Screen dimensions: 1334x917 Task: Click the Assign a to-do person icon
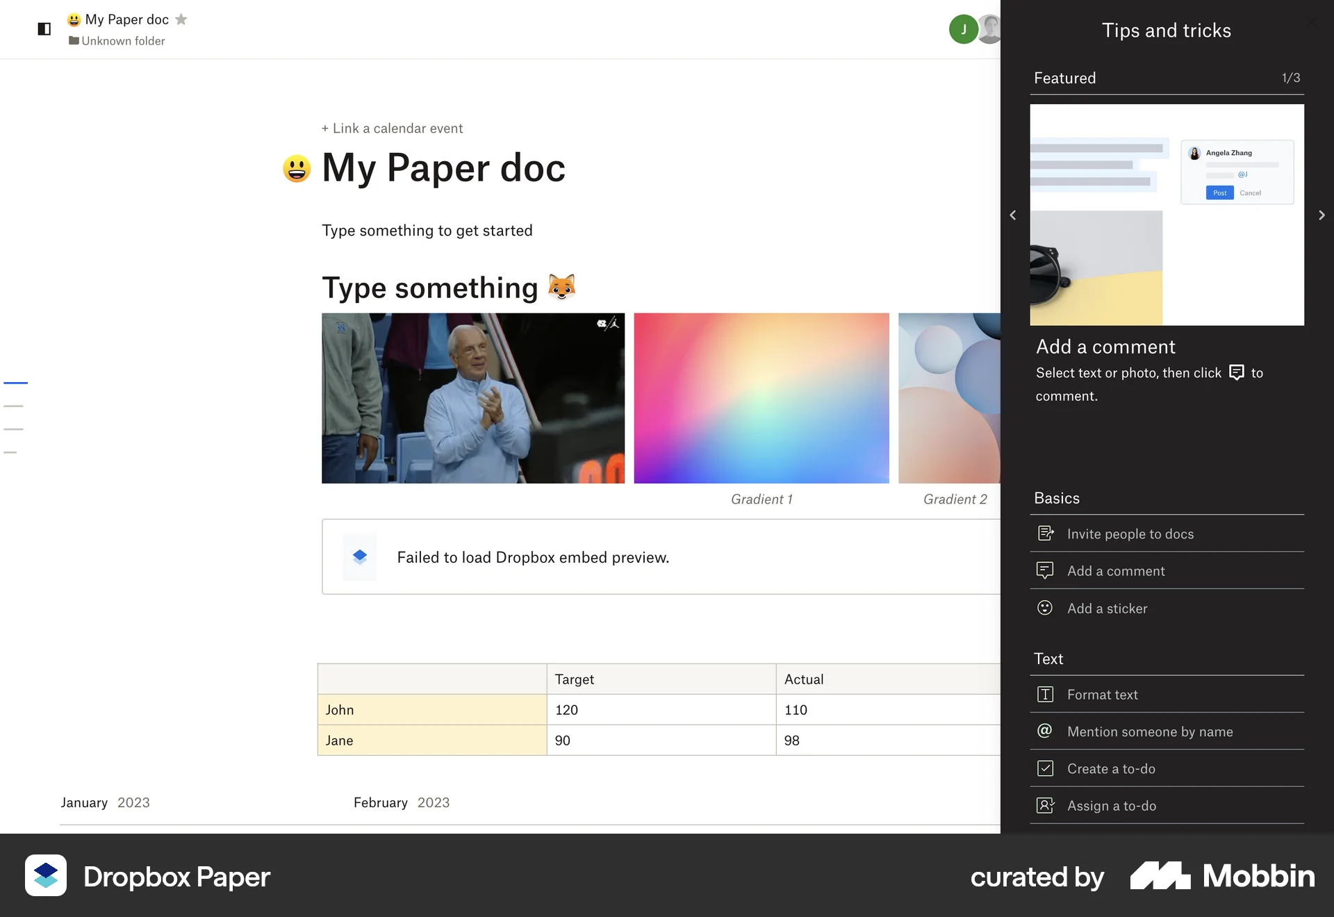coord(1045,805)
